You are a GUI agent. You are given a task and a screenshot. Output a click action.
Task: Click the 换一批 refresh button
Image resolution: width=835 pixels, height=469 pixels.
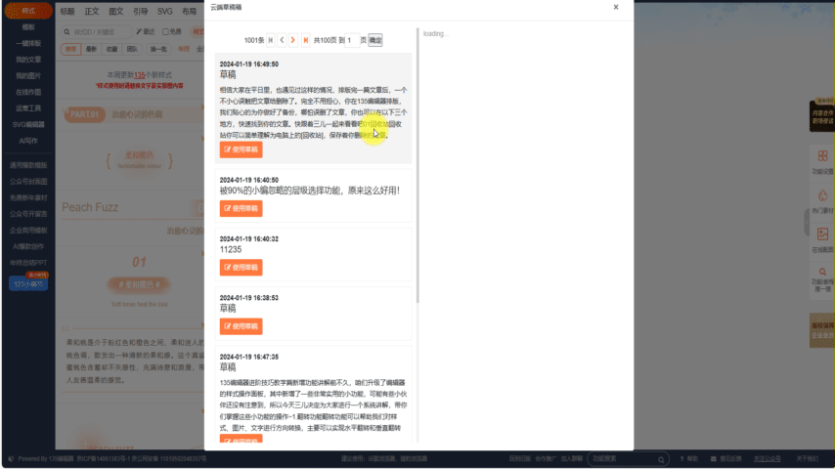tap(158, 49)
